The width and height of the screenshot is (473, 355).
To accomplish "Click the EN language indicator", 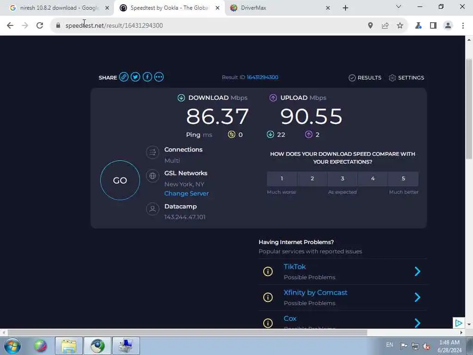I will coord(389,345).
